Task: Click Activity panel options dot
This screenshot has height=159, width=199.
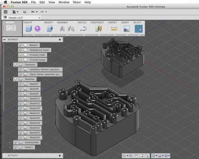Action: (60, 155)
